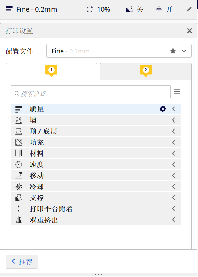Click the 质量 quality category icon
Screen dimensions: 198x277
pos(19,109)
